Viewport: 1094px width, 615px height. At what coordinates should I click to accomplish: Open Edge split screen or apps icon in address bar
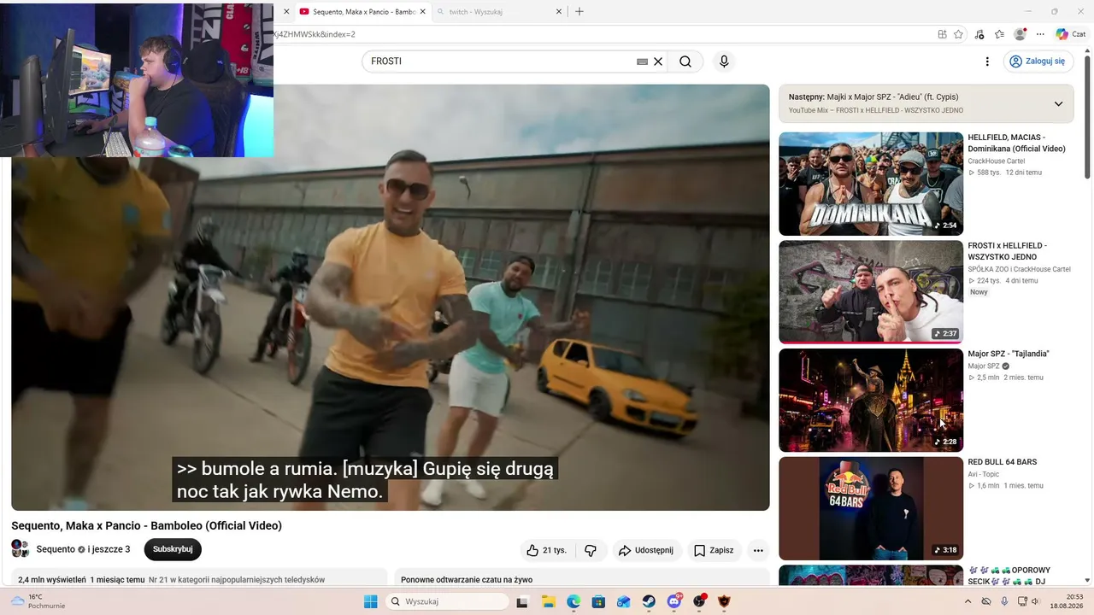click(942, 34)
